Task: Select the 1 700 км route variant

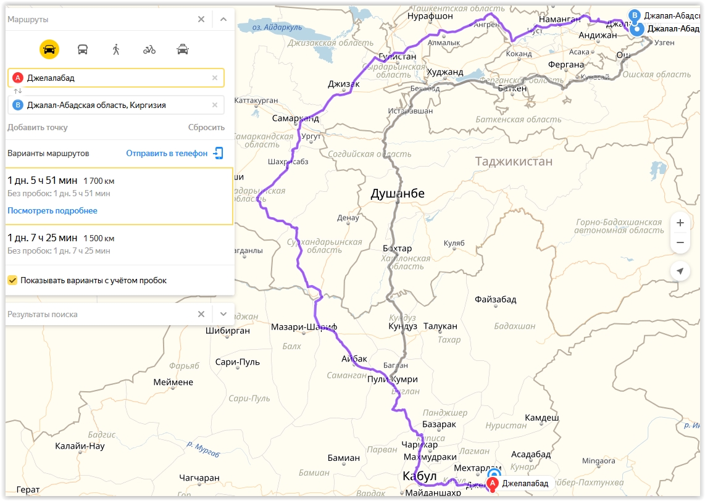Action: pos(120,196)
